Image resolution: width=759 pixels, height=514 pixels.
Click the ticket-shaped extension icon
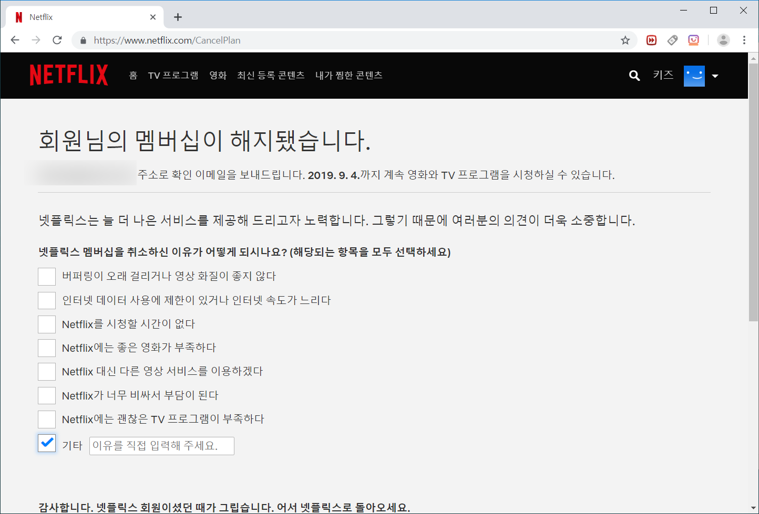coord(672,40)
